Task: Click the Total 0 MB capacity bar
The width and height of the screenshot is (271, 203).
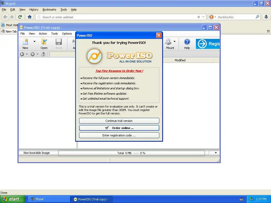Action: tap(131, 153)
